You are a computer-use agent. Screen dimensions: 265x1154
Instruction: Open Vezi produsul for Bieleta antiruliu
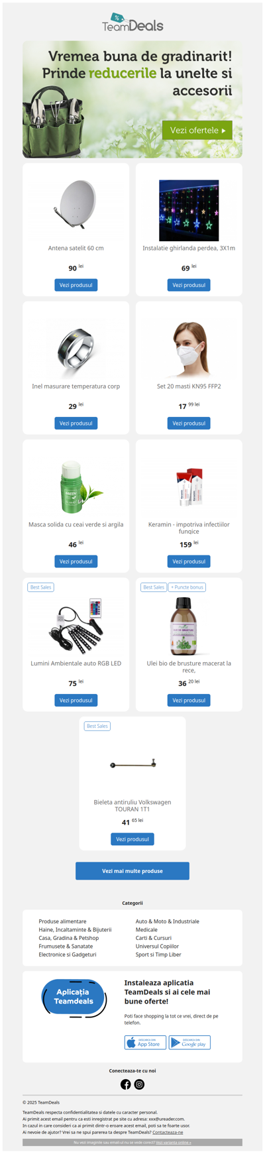tap(132, 839)
